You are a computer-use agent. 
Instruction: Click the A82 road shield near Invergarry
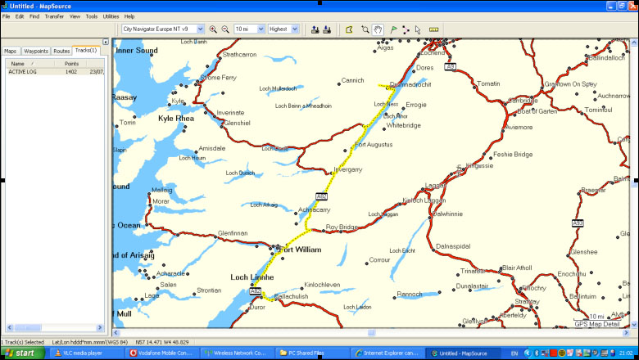pos(321,196)
